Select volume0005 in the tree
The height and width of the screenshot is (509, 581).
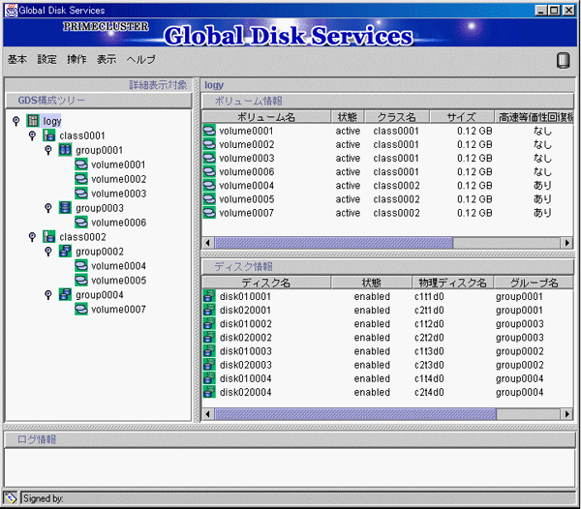tap(118, 281)
